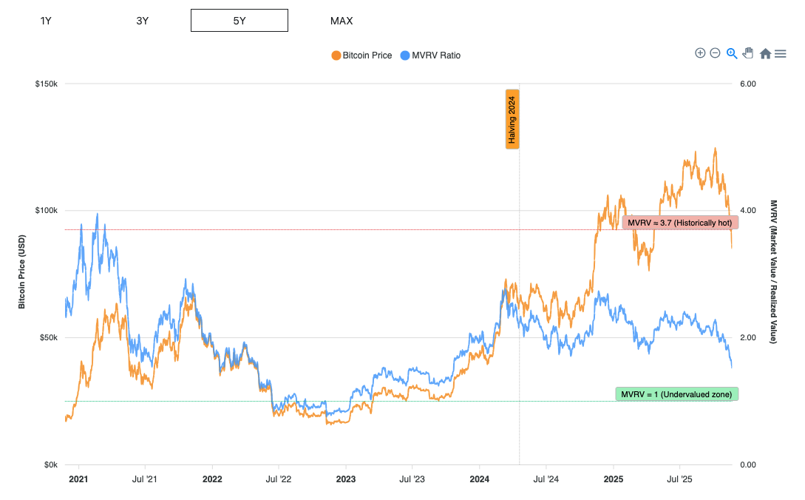This screenshot has height=500, width=805.
Task: Click the zoom-out minus icon
Action: pyautogui.click(x=715, y=53)
